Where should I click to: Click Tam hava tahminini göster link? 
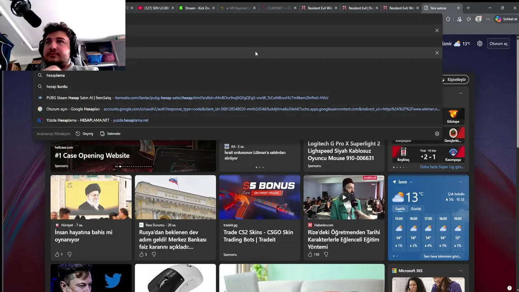(x=442, y=256)
